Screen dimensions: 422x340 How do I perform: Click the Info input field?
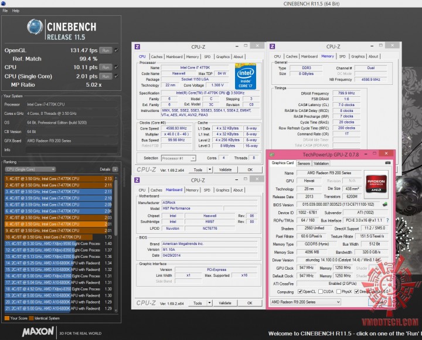point(72,149)
